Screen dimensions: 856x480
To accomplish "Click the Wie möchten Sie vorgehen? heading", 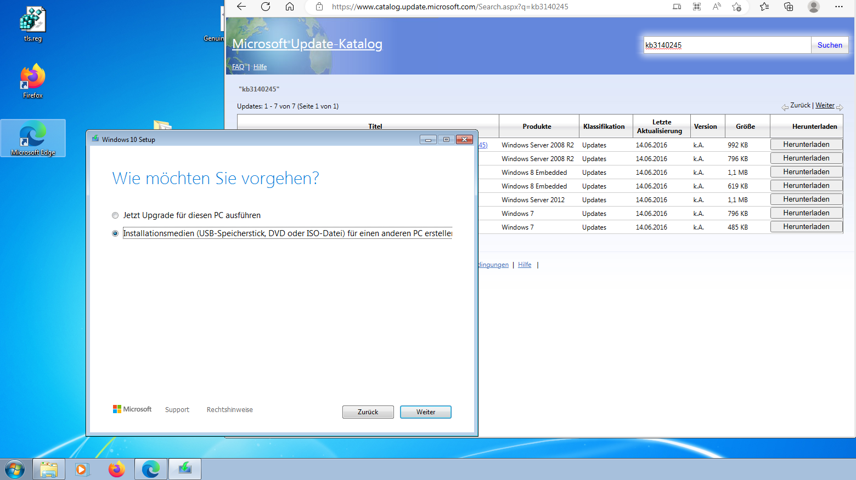I will pos(215,178).
